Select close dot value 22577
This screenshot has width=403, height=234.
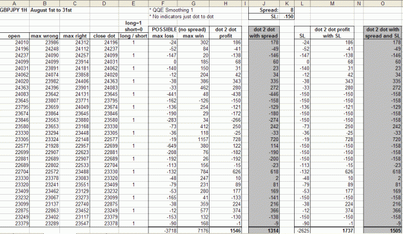[x=104, y=139]
